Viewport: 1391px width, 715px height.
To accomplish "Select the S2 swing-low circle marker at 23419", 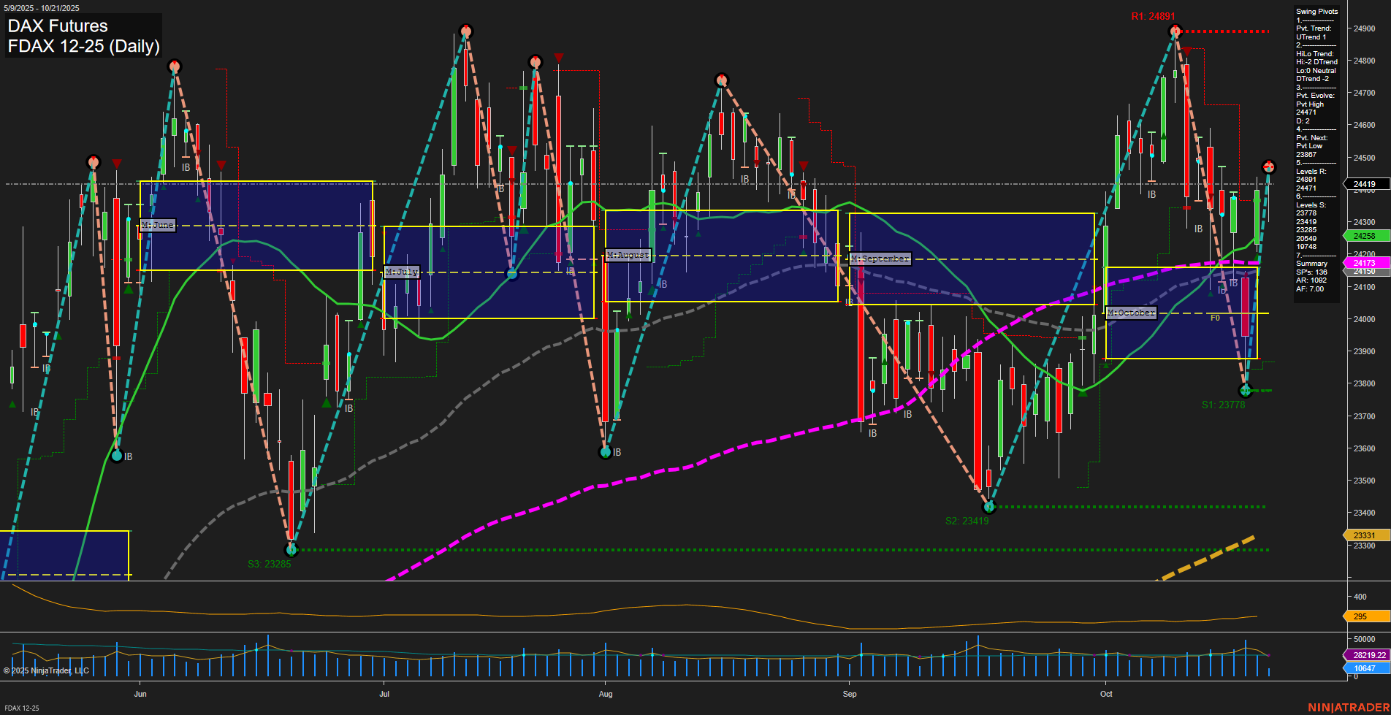I will (988, 505).
